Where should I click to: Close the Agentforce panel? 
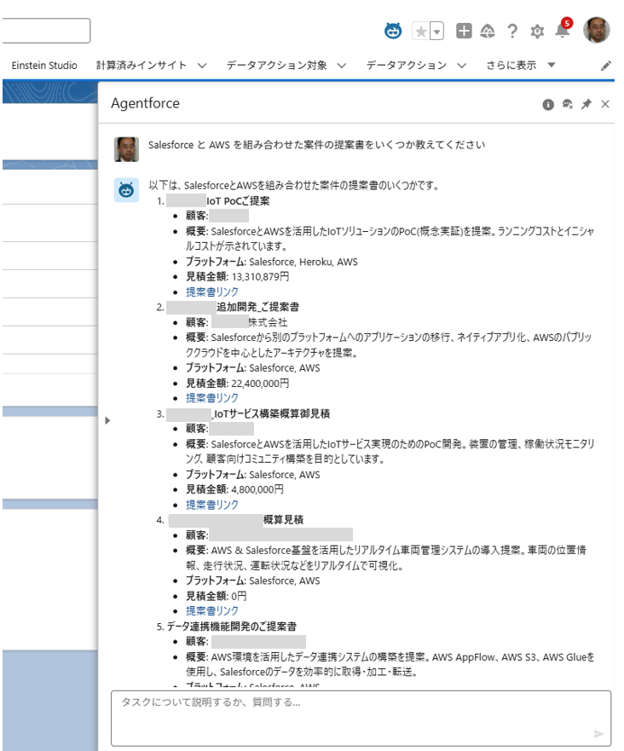605,104
